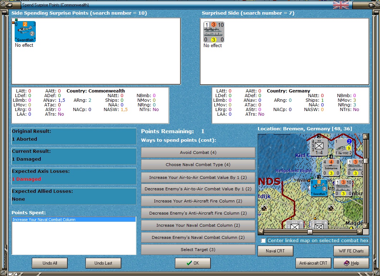The width and height of the screenshot is (380, 276).
Task: Click the left resource mine icon on the map
Action: [x=264, y=208]
